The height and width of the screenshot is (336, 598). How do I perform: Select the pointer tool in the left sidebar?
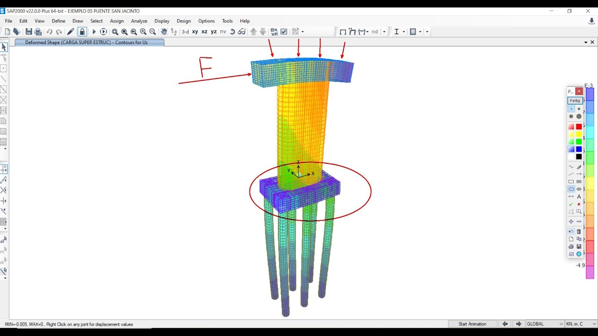tap(4, 47)
